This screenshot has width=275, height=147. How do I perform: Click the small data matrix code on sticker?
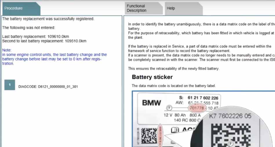coord(149,135)
